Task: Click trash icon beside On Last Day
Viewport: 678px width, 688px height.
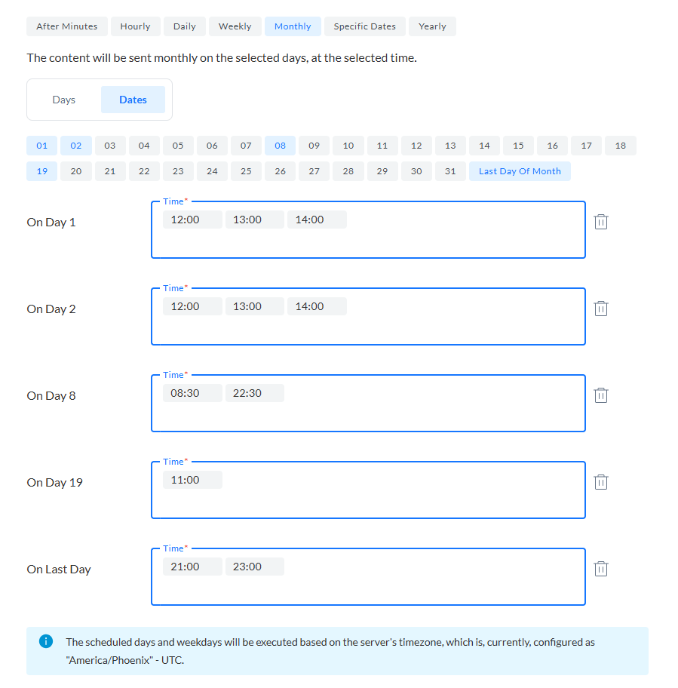Action: point(601,569)
